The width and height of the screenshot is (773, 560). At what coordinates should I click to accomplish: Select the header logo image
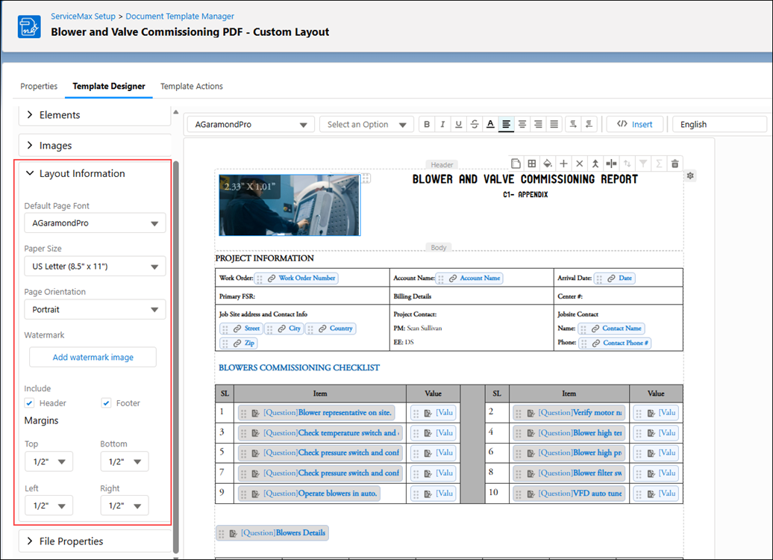click(x=290, y=205)
